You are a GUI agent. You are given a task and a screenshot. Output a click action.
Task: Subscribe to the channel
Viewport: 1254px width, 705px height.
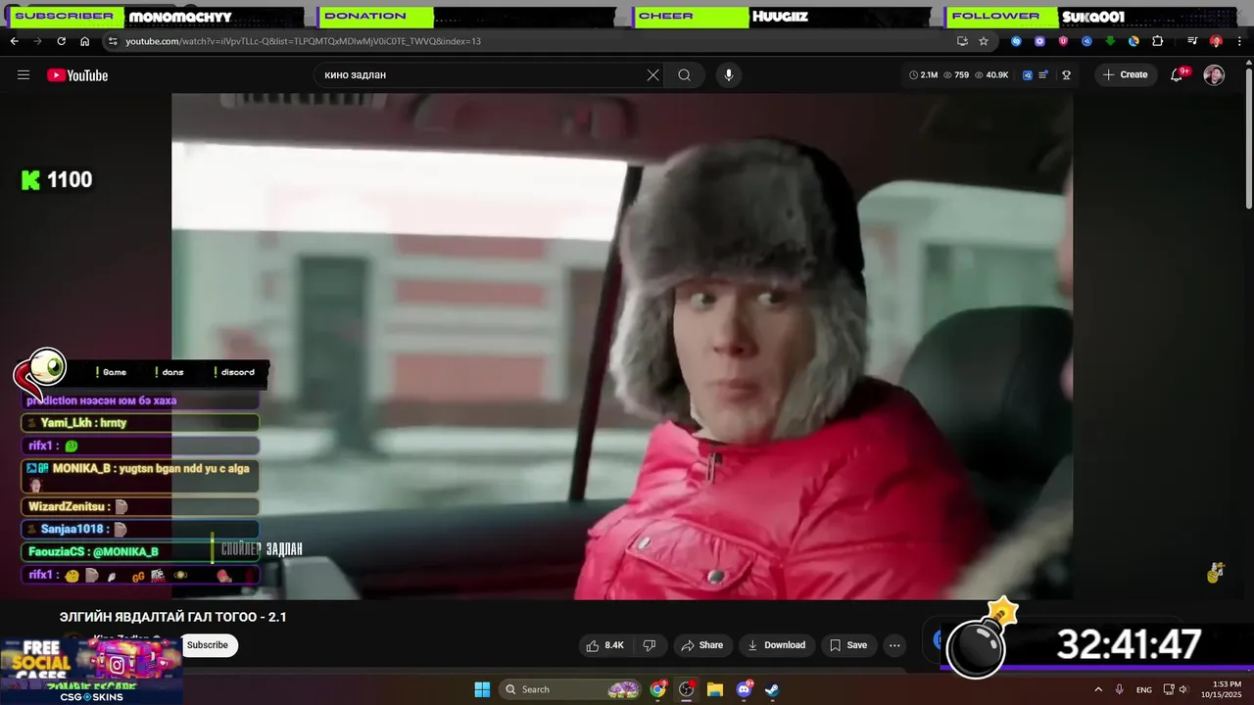point(208,645)
